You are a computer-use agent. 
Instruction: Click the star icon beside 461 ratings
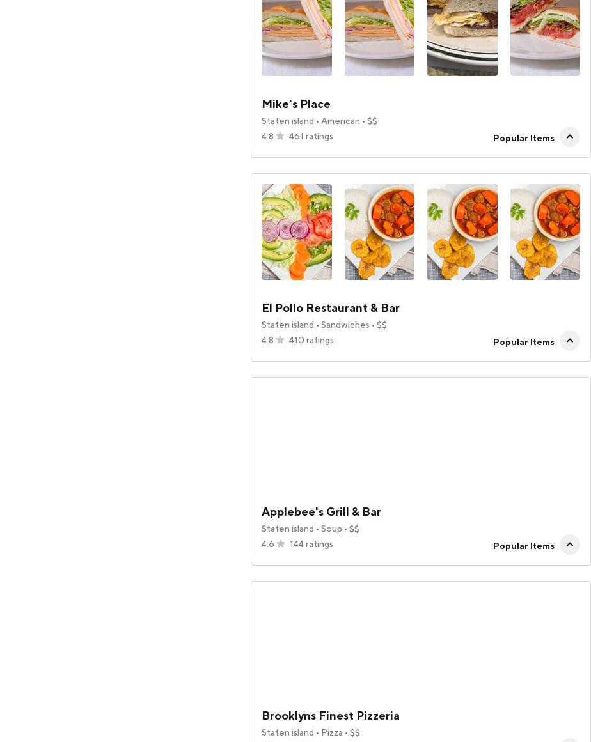click(x=280, y=136)
